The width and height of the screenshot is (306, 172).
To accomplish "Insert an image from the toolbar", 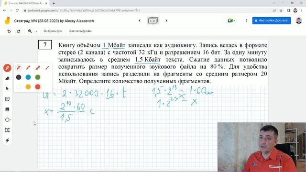I will 7,109.
